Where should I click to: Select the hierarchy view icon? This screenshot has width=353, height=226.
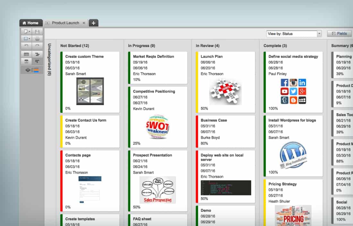pyautogui.click(x=37, y=61)
